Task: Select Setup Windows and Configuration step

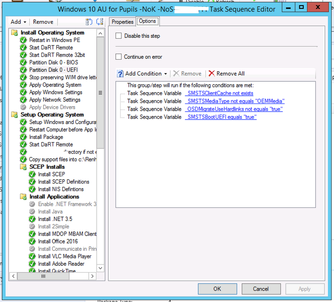Action: click(x=63, y=122)
